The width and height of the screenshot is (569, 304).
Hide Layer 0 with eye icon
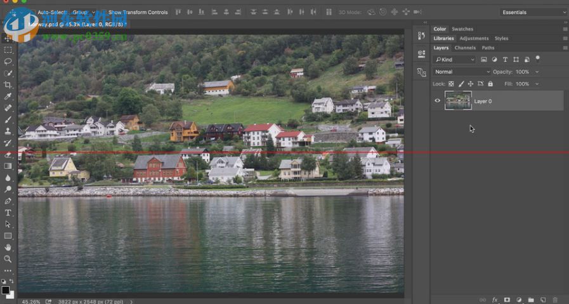point(437,101)
